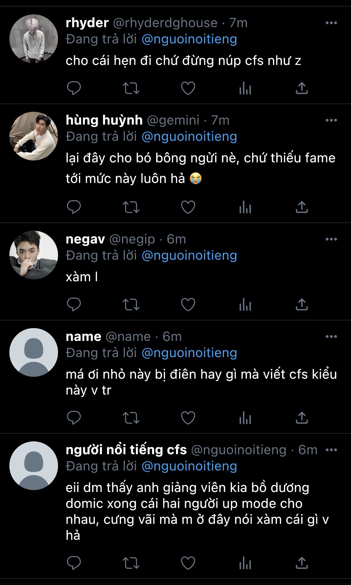351x585 pixels.
Task: Open more options on rhyder's tweet
Action: (x=331, y=23)
